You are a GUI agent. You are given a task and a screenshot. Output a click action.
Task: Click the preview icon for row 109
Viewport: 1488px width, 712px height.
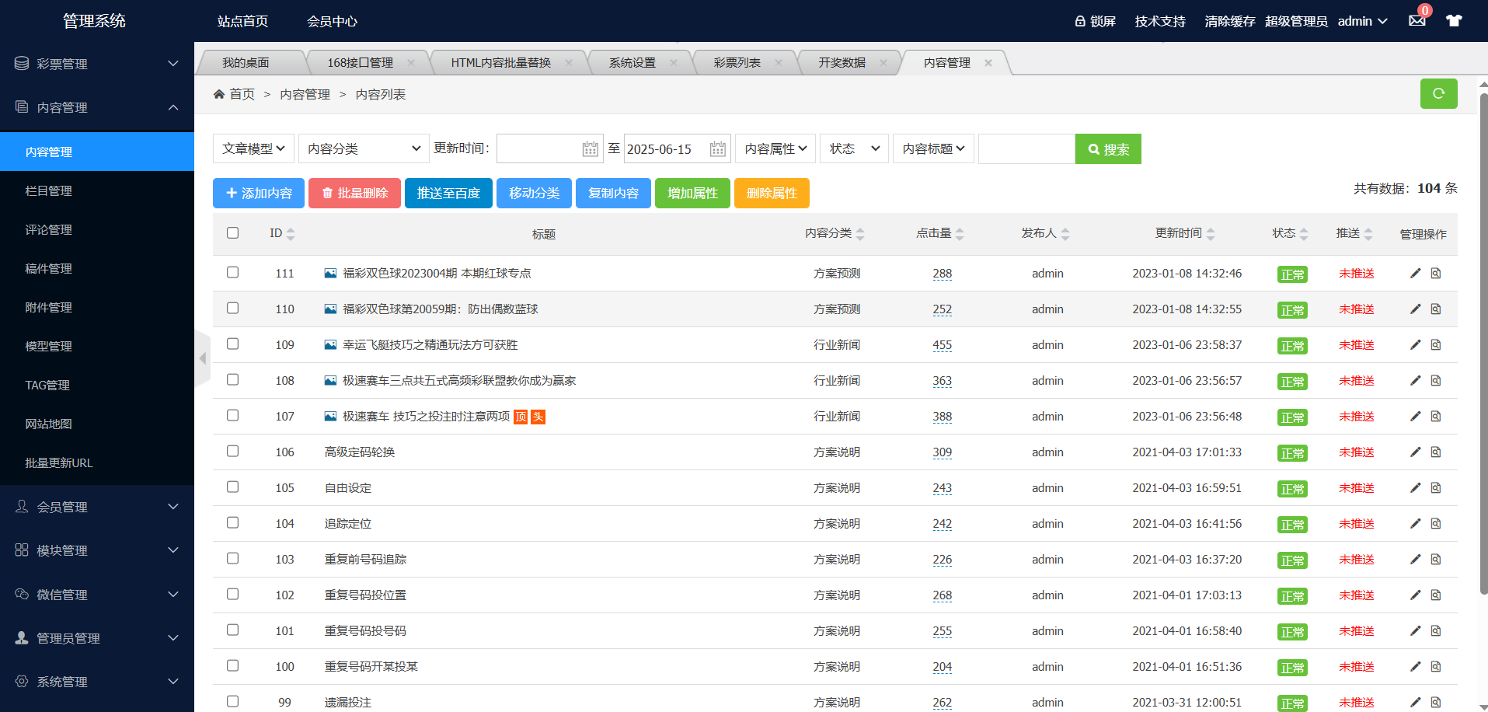pyautogui.click(x=1436, y=344)
